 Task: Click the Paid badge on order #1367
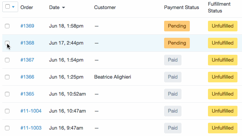coord(173,60)
